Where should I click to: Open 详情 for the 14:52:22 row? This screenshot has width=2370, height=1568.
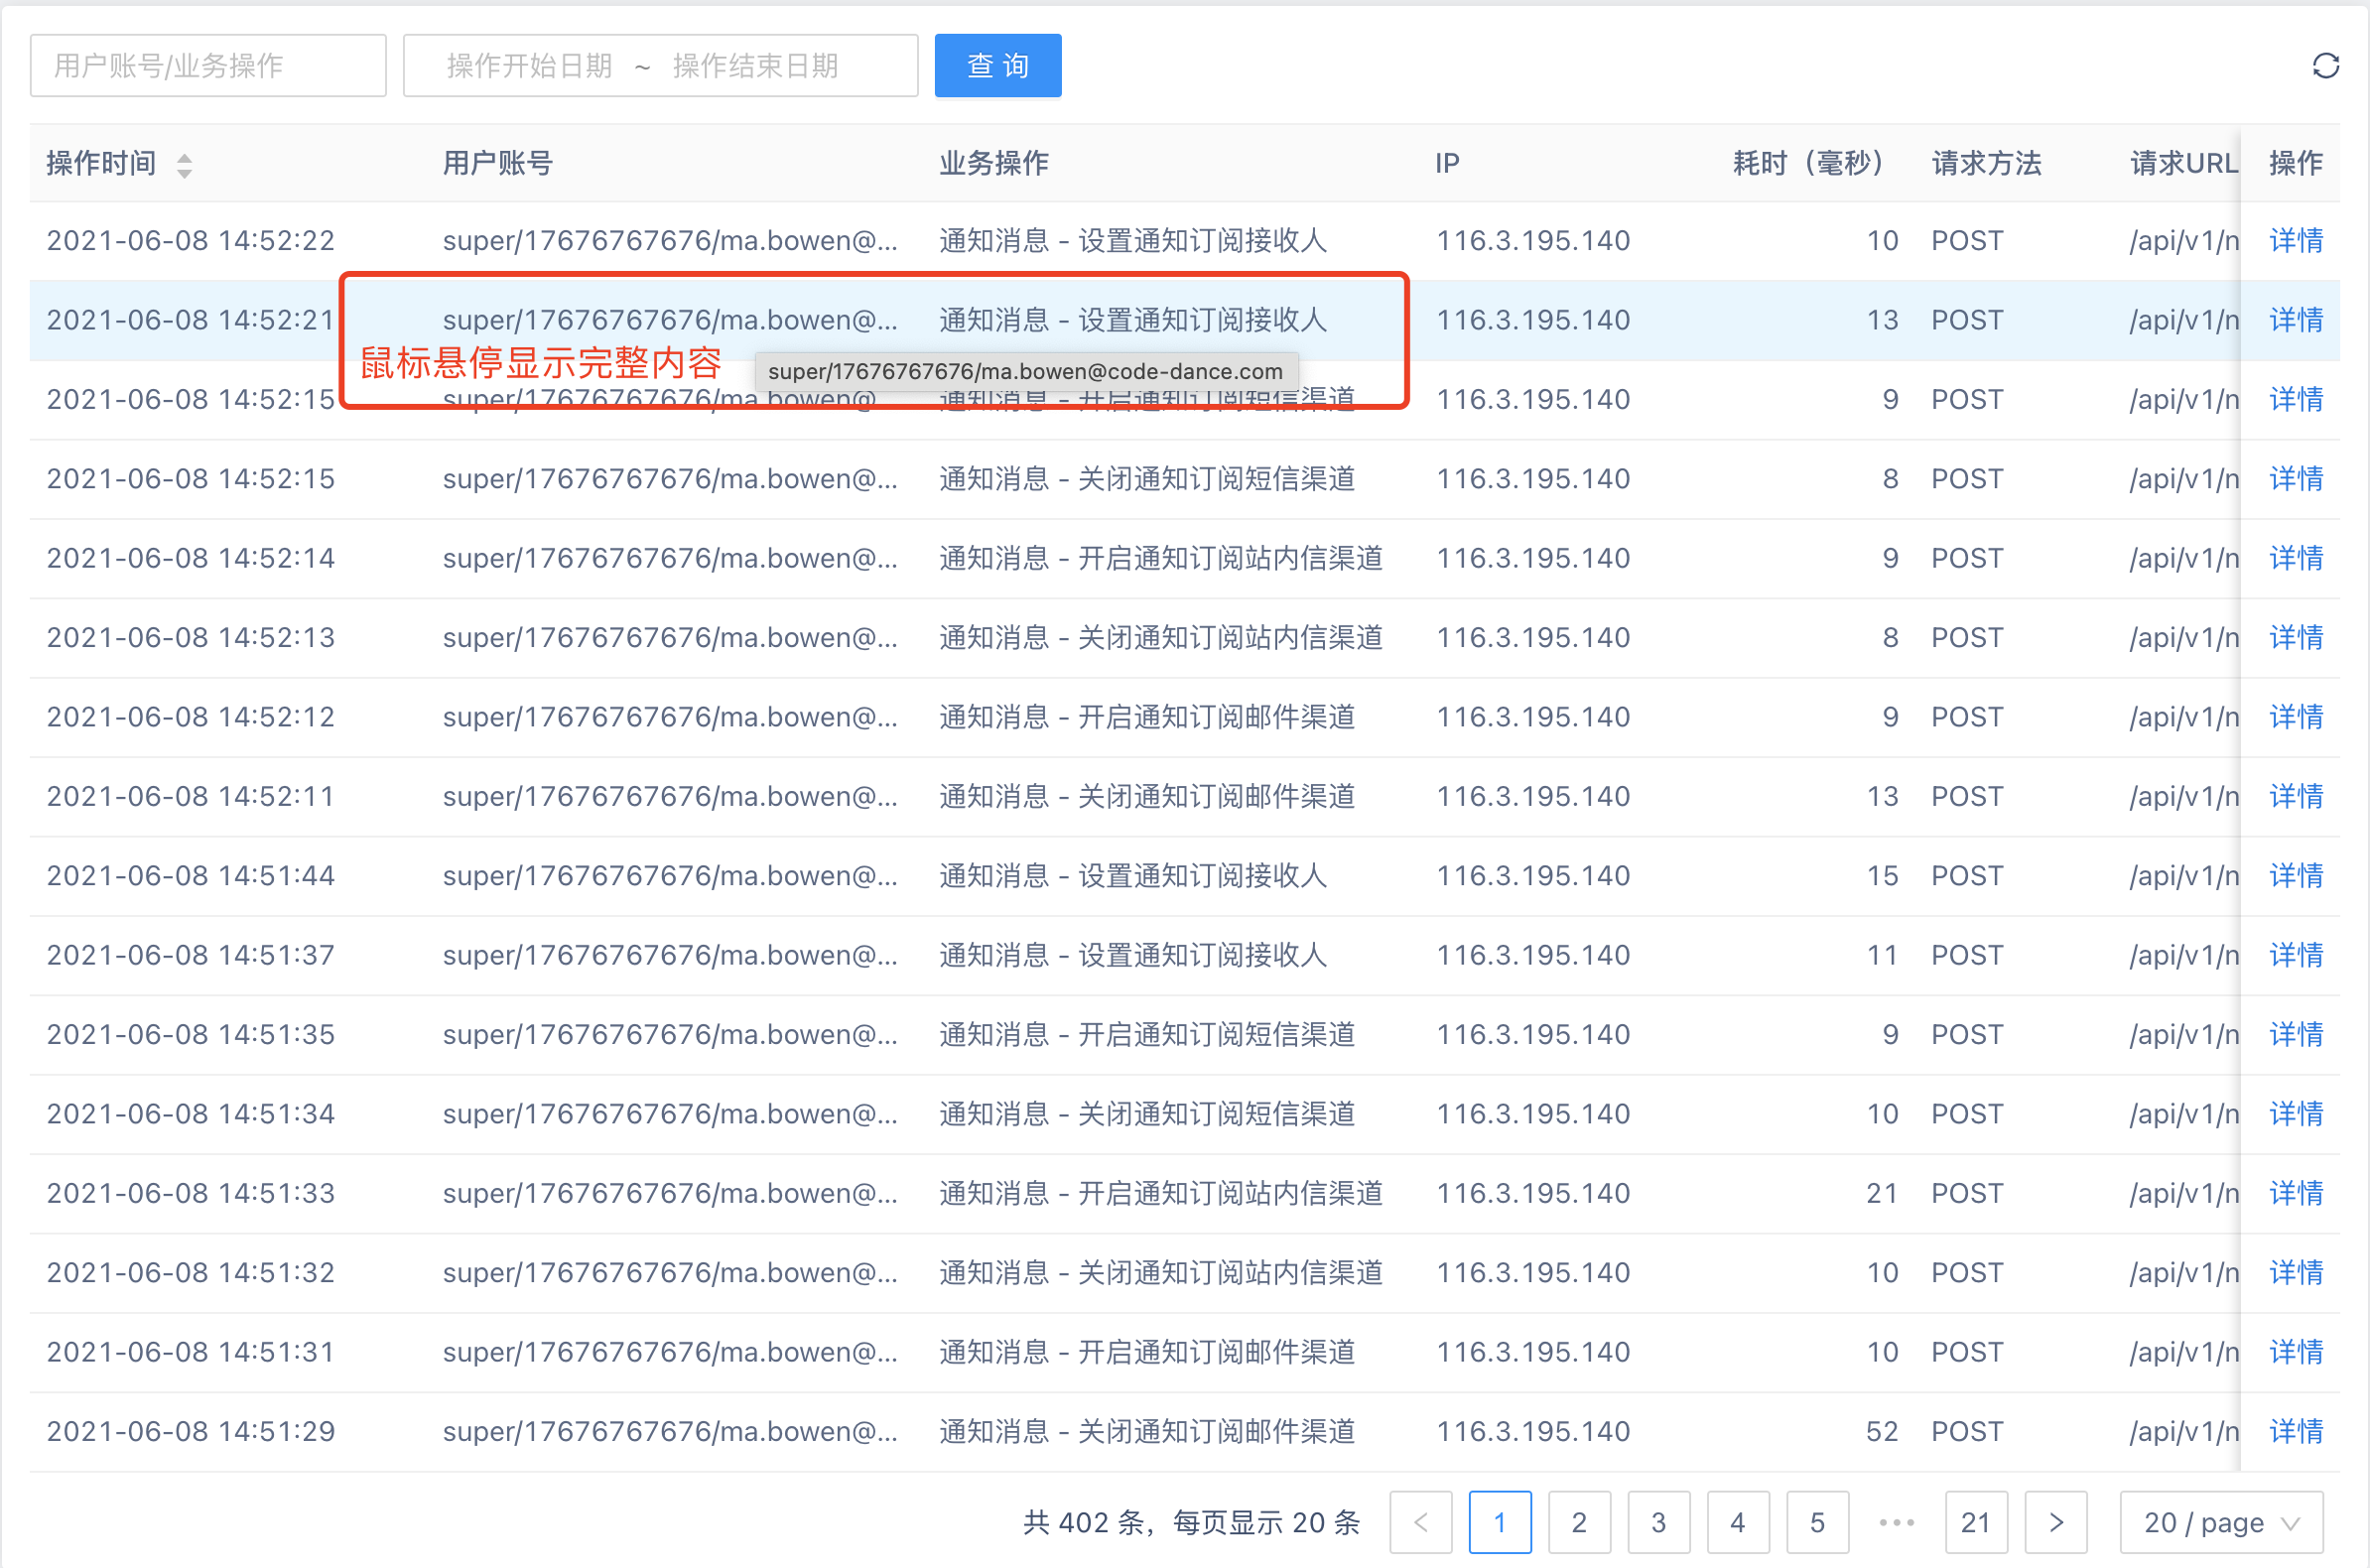click(2296, 241)
